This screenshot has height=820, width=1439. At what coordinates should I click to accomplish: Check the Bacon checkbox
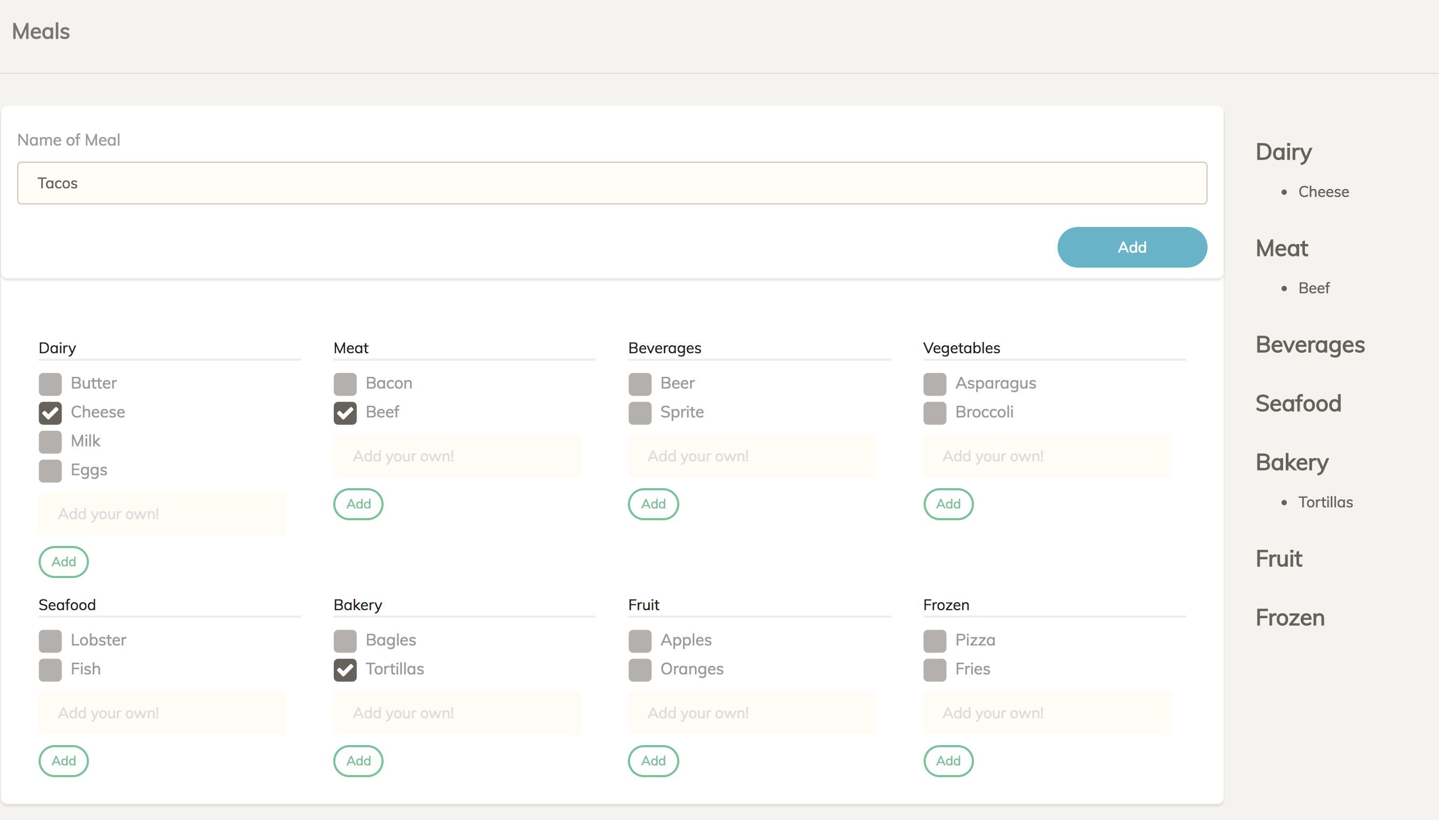pyautogui.click(x=345, y=384)
